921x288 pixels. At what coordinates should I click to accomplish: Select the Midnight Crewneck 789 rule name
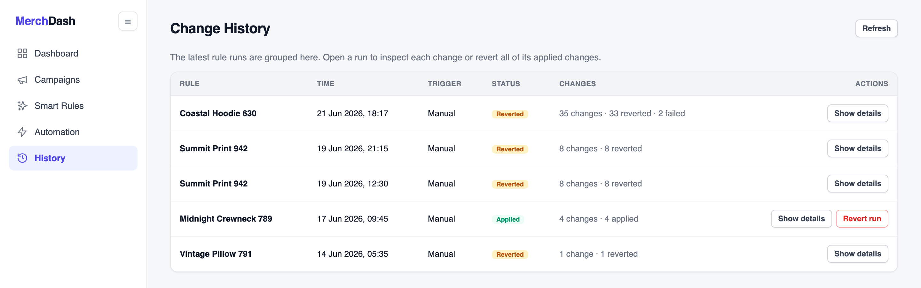(x=225, y=219)
